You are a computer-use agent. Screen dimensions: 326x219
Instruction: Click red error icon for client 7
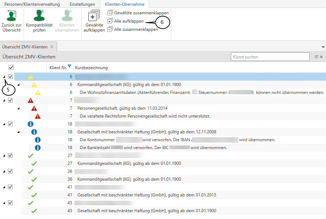31,100
